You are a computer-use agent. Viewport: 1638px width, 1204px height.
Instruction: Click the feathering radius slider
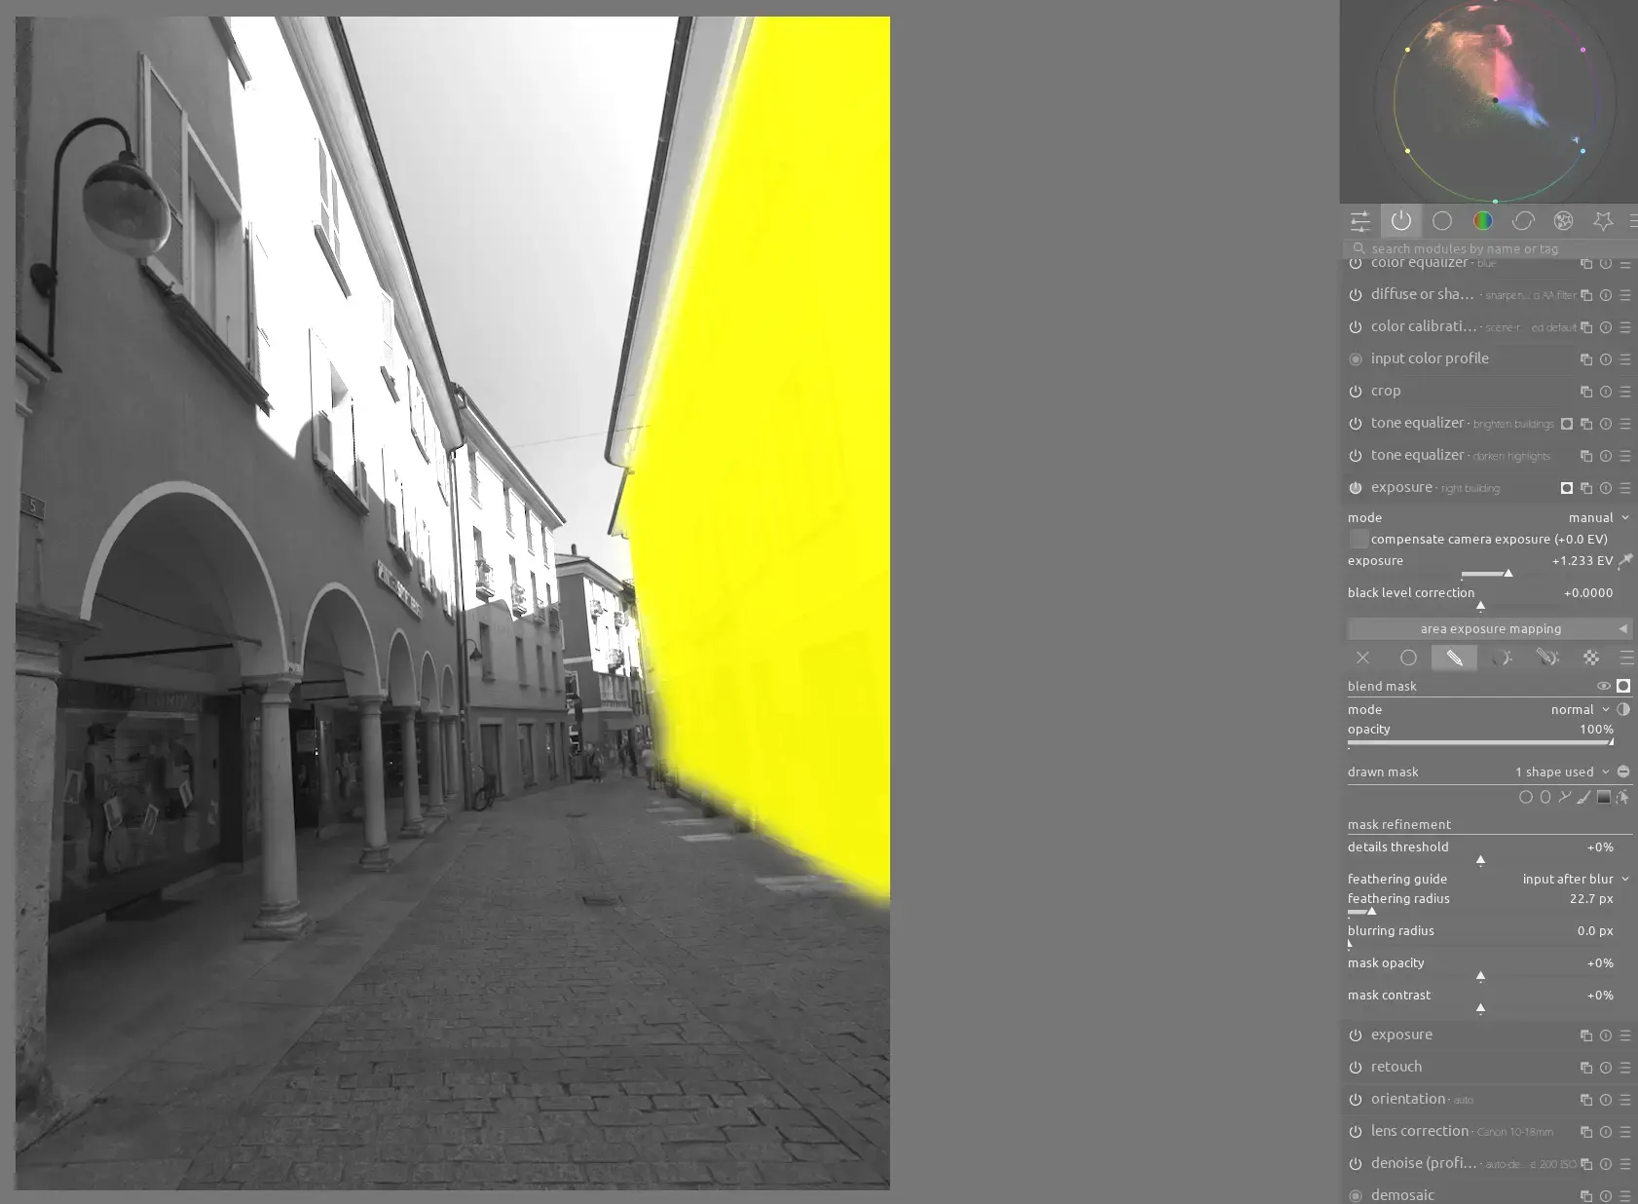pos(1480,912)
